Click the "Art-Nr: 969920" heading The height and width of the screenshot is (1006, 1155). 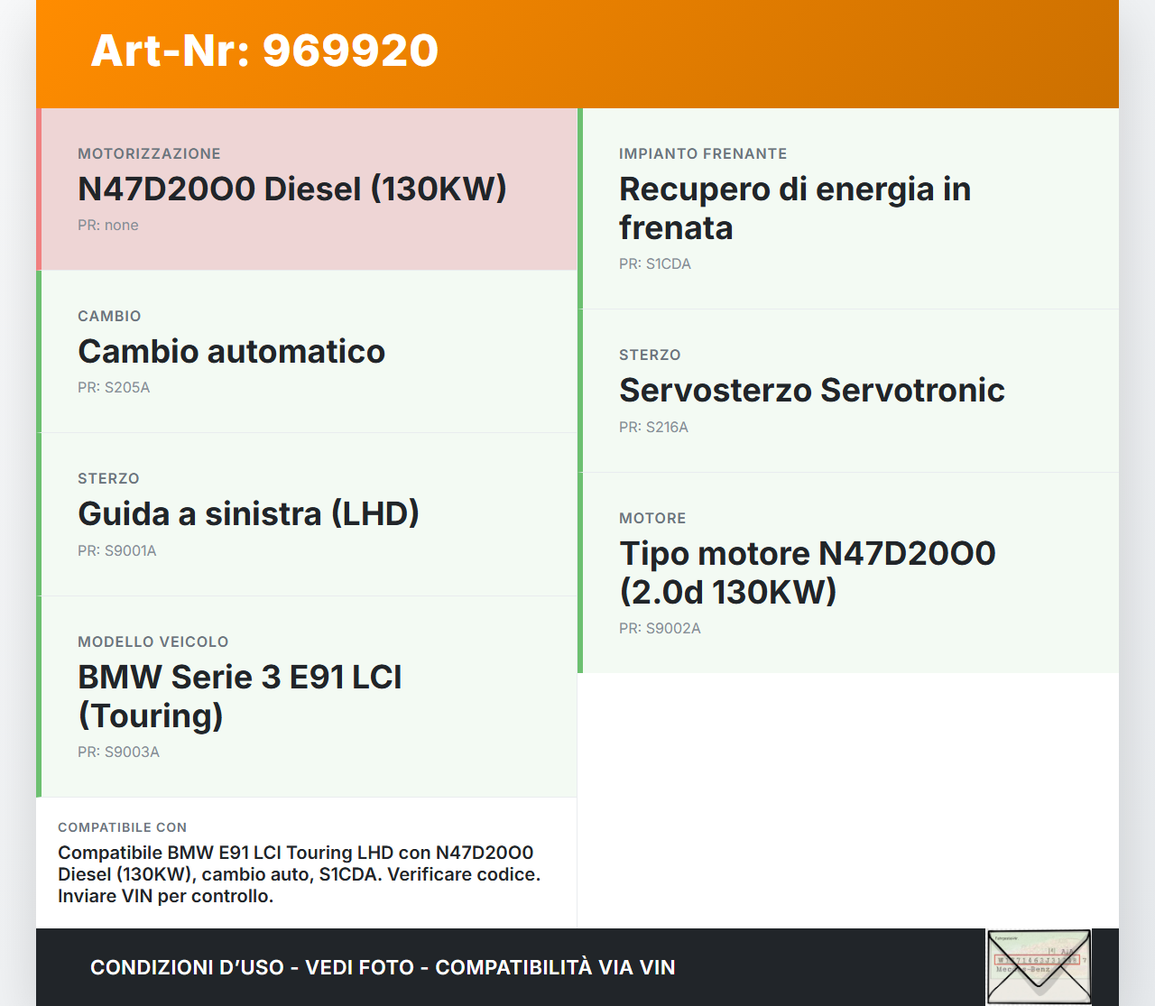tap(264, 51)
